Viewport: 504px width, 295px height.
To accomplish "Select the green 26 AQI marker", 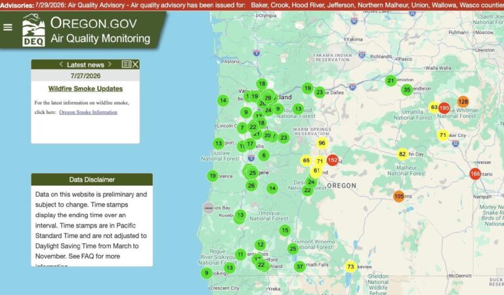I will click(251, 186).
